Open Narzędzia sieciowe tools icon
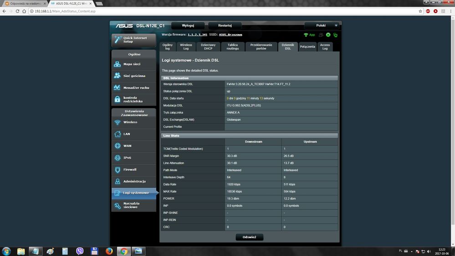455x256 pixels. 118,206
